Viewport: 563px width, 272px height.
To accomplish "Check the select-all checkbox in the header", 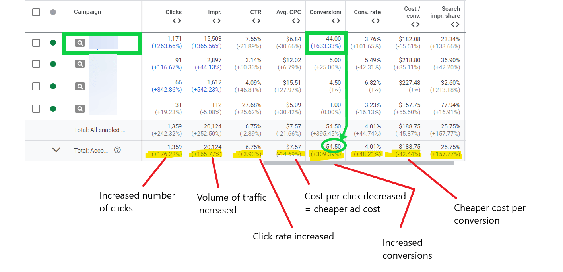I will coord(36,12).
